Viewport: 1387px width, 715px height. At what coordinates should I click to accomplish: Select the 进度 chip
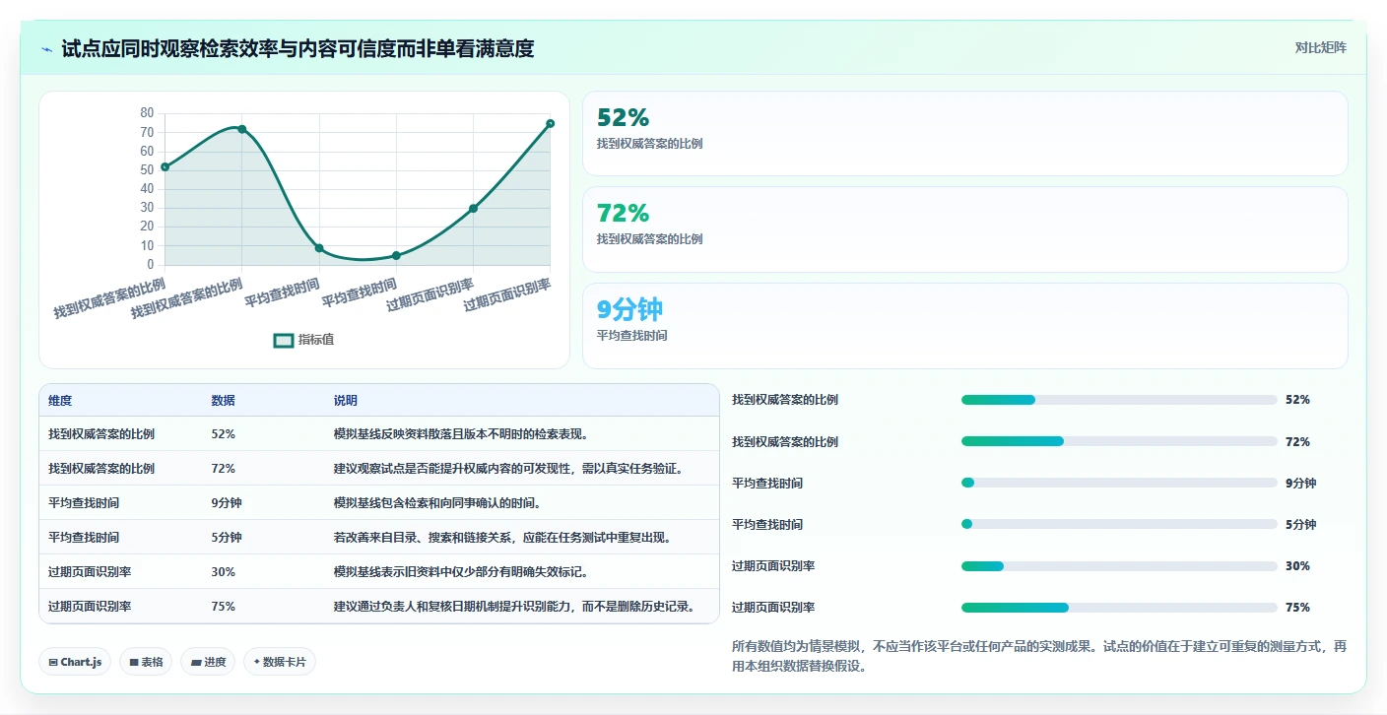[208, 662]
